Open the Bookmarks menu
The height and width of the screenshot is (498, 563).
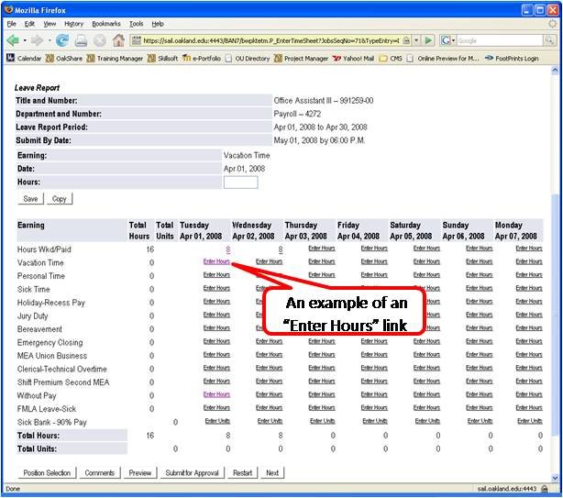point(105,23)
